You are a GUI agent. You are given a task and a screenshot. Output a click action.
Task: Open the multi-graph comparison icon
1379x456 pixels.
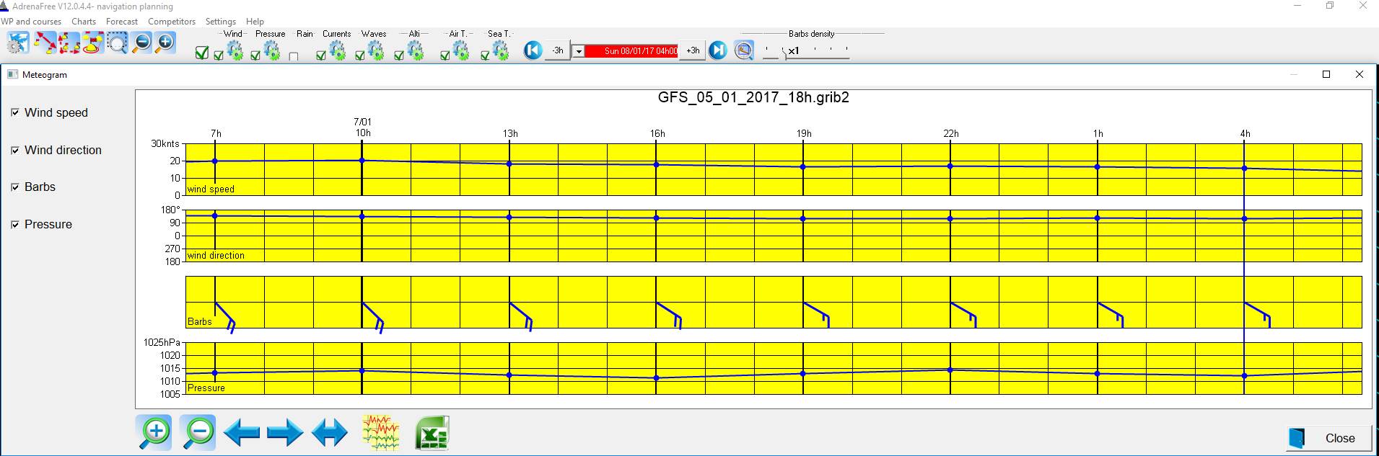pyautogui.click(x=381, y=433)
